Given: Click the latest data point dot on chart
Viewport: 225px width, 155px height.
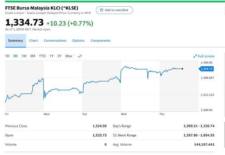Looking at the screenshot, I should (182, 69).
